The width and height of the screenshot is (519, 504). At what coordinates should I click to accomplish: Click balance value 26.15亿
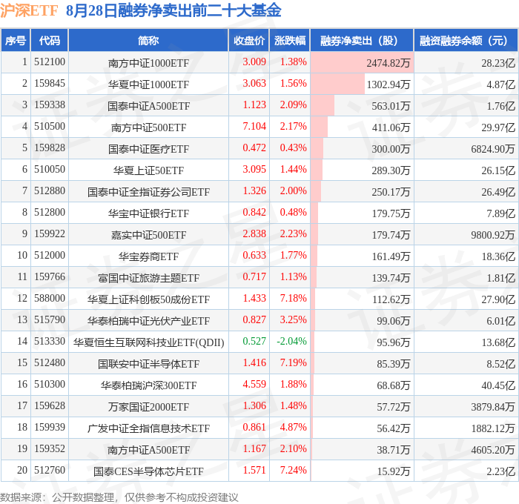[x=498, y=170]
